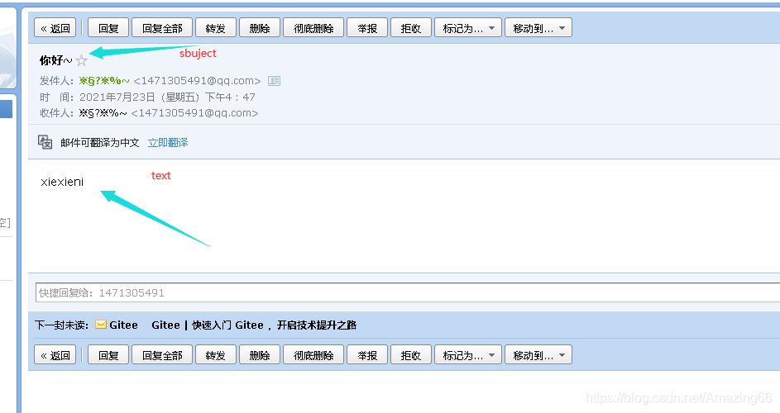Click top 转发 button
Viewport: 780px width, 413px height.
(216, 28)
